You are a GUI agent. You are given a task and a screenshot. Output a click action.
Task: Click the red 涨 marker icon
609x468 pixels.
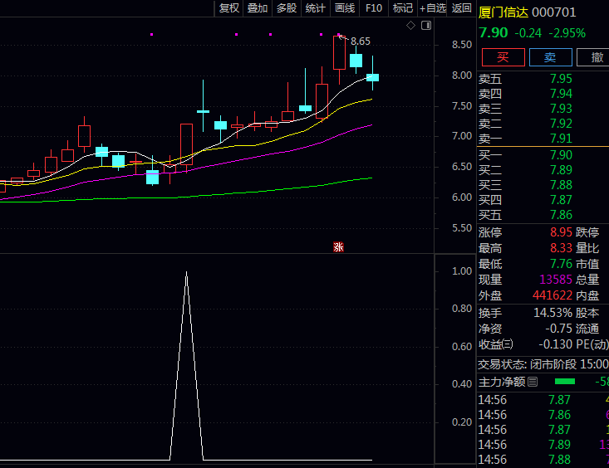338,246
